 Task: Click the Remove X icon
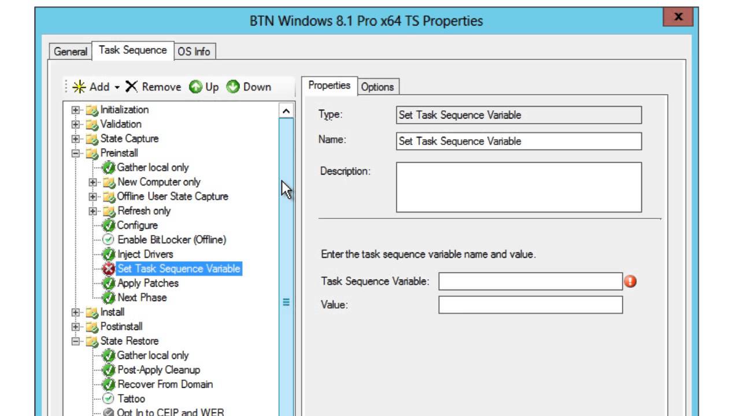[132, 87]
